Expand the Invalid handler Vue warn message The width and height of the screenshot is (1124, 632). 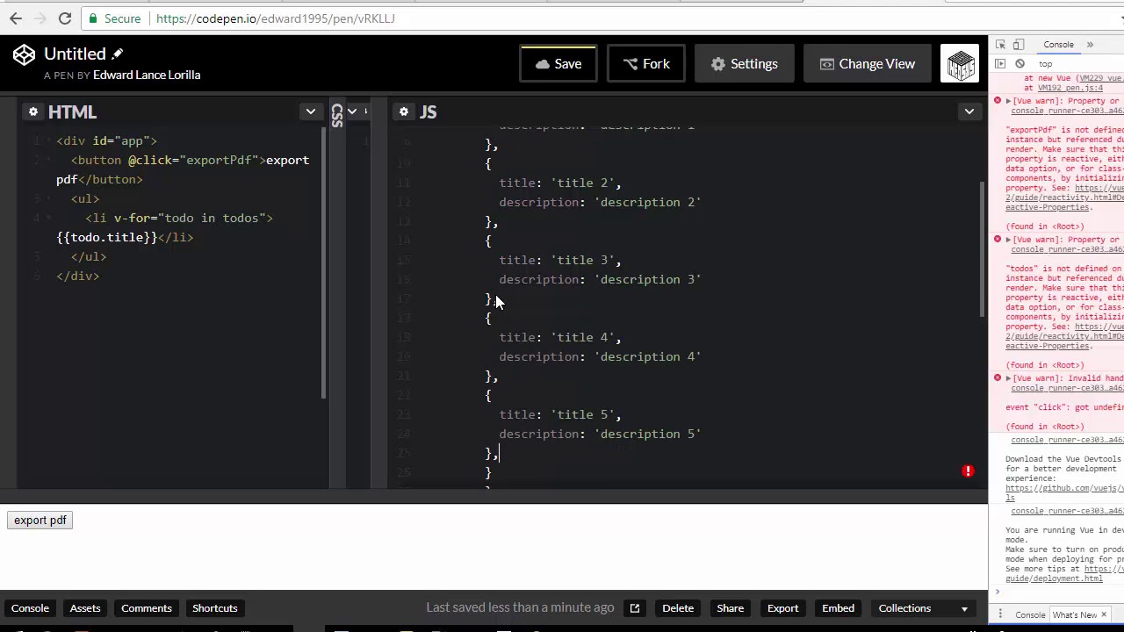point(1008,378)
